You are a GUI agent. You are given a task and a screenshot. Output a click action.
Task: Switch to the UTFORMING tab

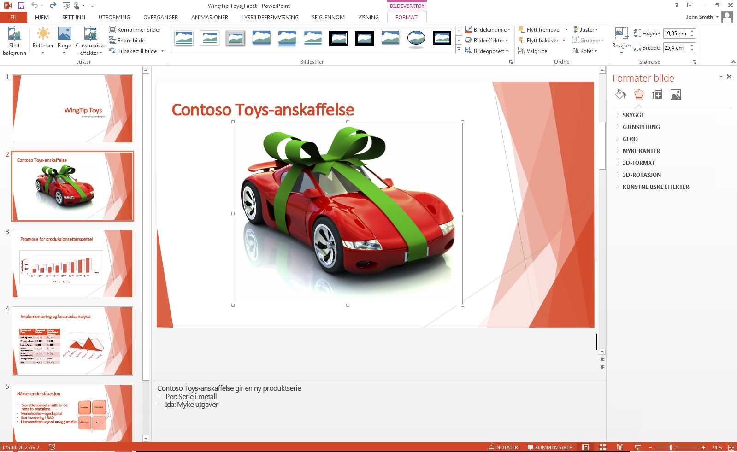(x=114, y=18)
